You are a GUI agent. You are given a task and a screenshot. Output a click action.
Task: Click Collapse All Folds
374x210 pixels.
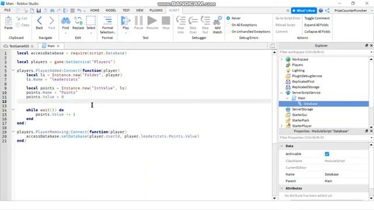[x=317, y=32]
